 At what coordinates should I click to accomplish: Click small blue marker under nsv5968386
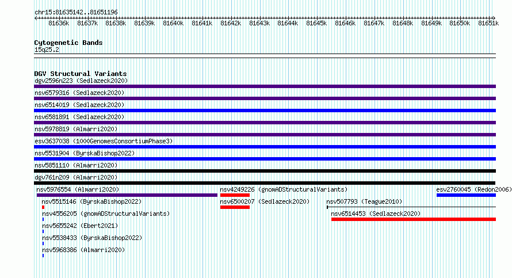click(x=43, y=256)
